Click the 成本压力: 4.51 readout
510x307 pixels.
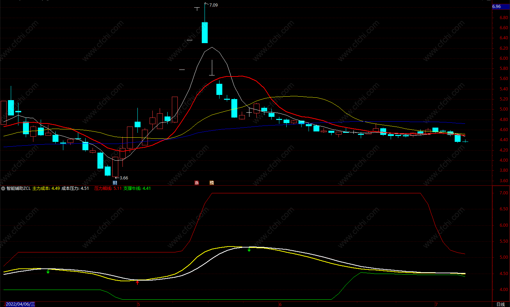click(75, 188)
